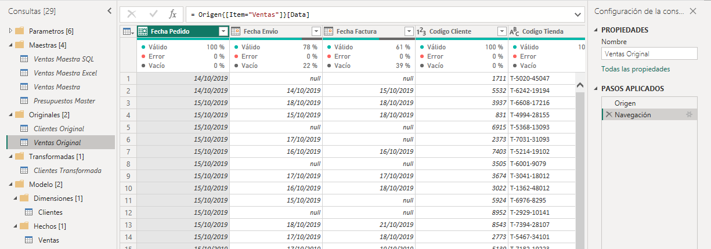The height and width of the screenshot is (249, 711).
Task: Collapse the Dimensiones [1] subfolder
Action: (15, 198)
